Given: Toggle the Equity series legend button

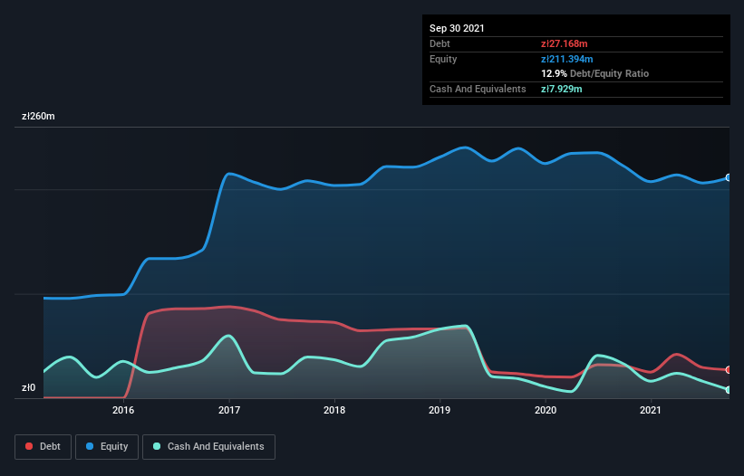Looking at the screenshot, I should tap(107, 447).
